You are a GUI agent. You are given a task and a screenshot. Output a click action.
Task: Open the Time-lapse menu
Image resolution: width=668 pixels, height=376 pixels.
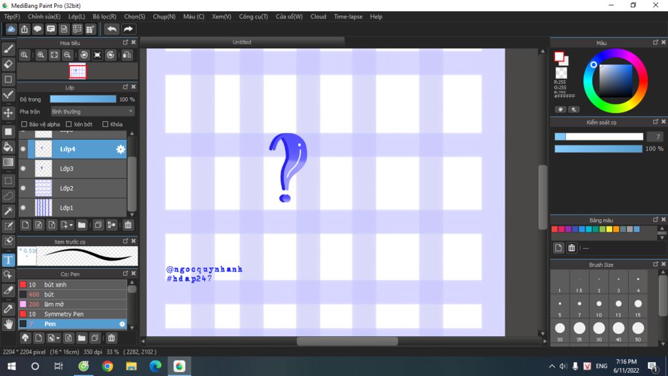(x=348, y=16)
